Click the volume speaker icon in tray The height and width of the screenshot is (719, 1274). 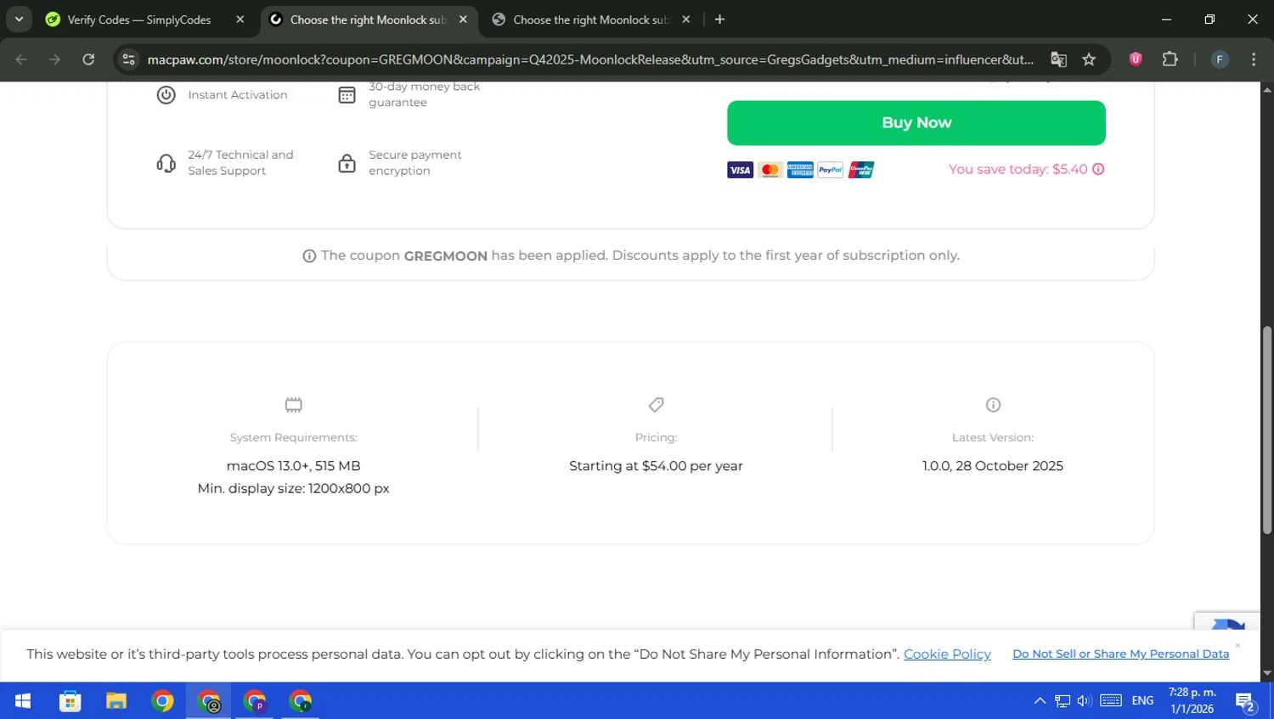click(x=1085, y=701)
